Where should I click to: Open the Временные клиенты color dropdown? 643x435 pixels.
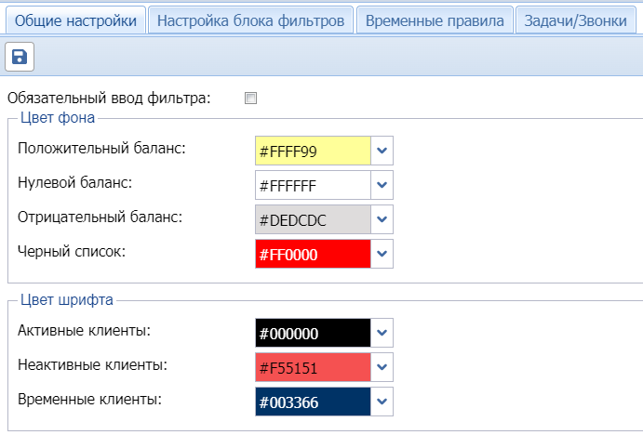click(x=382, y=402)
